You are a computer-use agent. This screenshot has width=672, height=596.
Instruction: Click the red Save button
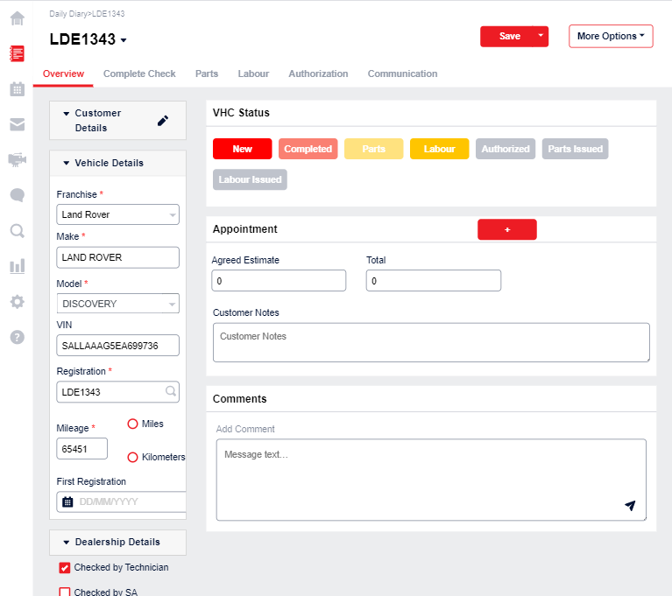[508, 37]
